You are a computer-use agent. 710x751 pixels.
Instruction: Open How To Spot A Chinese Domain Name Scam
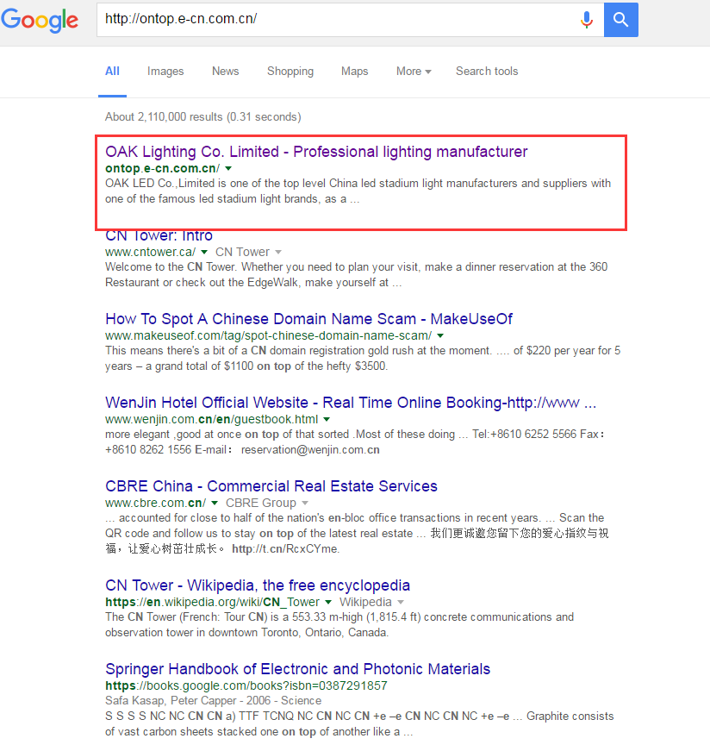(x=308, y=319)
